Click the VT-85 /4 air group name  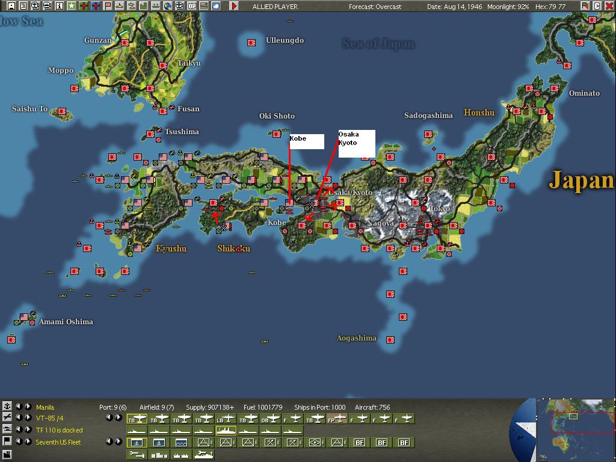click(49, 419)
